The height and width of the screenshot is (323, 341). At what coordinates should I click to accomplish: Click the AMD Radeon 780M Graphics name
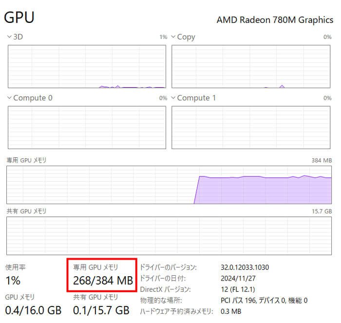tap(274, 19)
